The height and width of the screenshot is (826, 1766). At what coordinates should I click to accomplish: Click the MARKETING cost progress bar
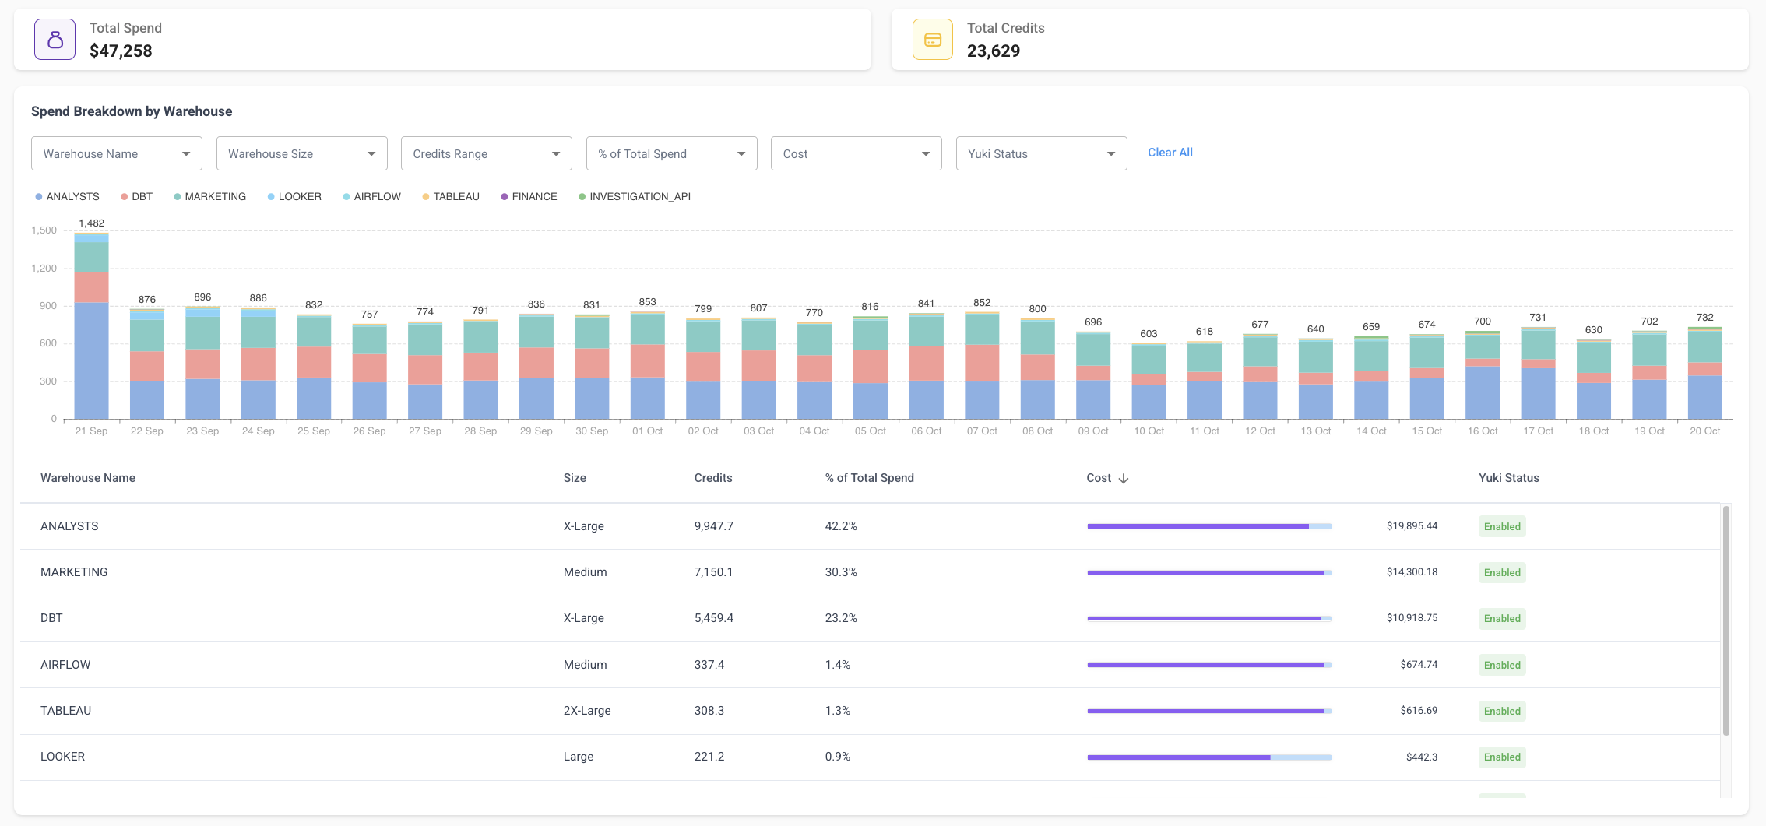pyautogui.click(x=1209, y=572)
